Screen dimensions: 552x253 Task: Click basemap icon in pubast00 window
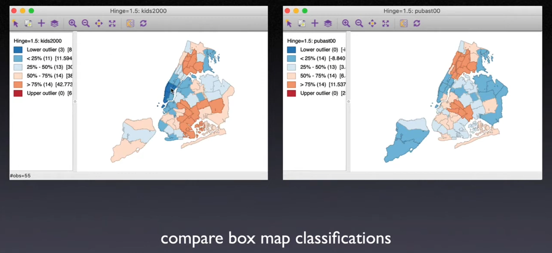(x=404, y=23)
